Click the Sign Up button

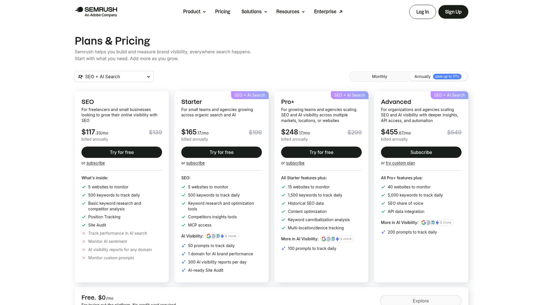pyautogui.click(x=453, y=12)
